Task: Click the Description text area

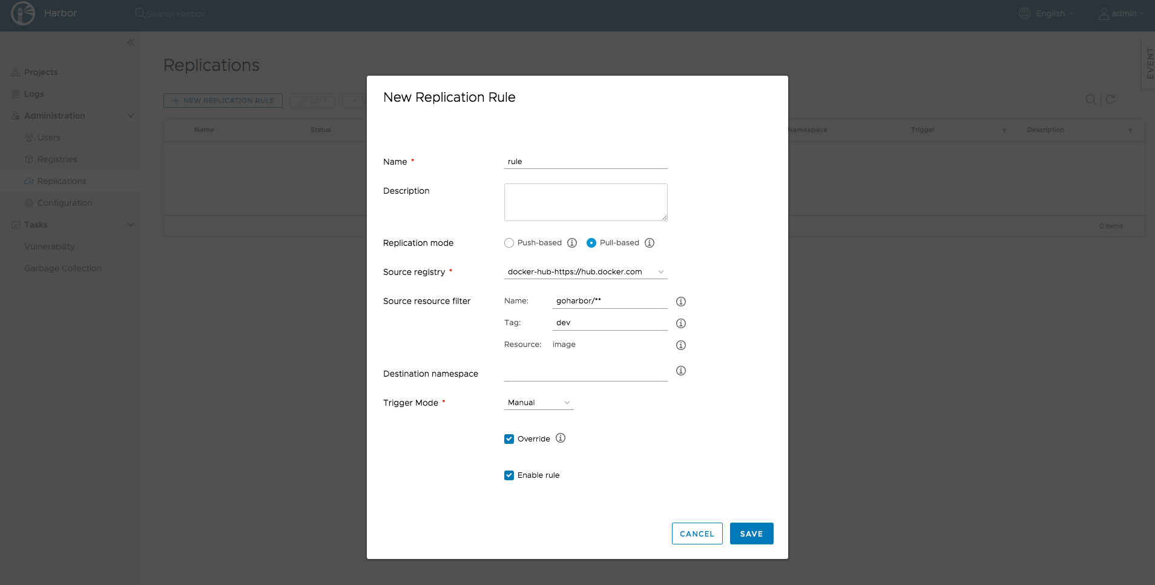Action: [585, 202]
